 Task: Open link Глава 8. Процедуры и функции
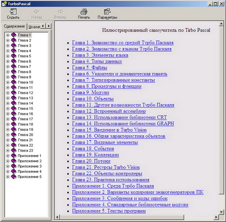tap(107, 86)
